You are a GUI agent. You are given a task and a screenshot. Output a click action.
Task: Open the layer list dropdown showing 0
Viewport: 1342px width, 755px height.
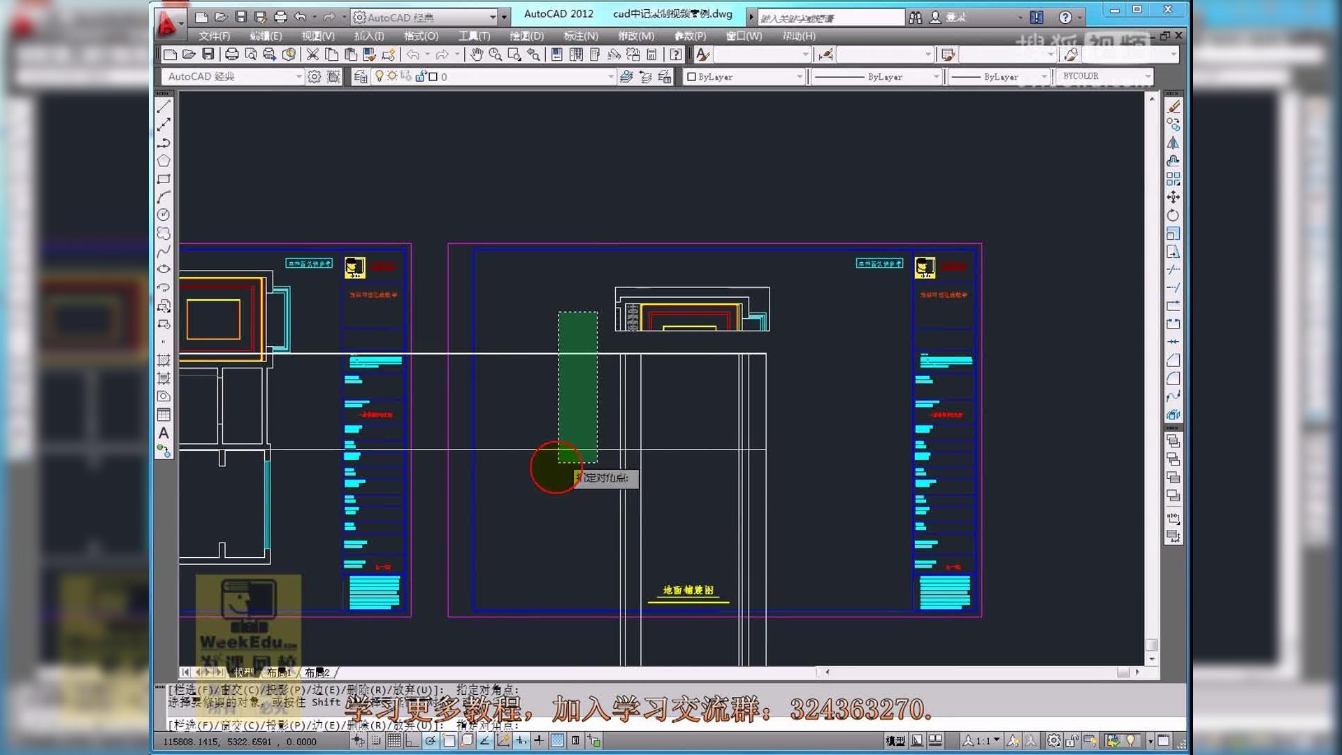(611, 77)
